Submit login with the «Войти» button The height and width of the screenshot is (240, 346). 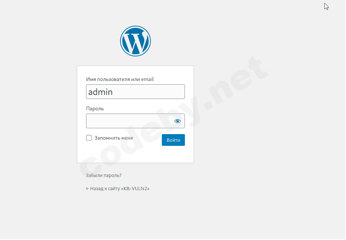pyautogui.click(x=173, y=140)
